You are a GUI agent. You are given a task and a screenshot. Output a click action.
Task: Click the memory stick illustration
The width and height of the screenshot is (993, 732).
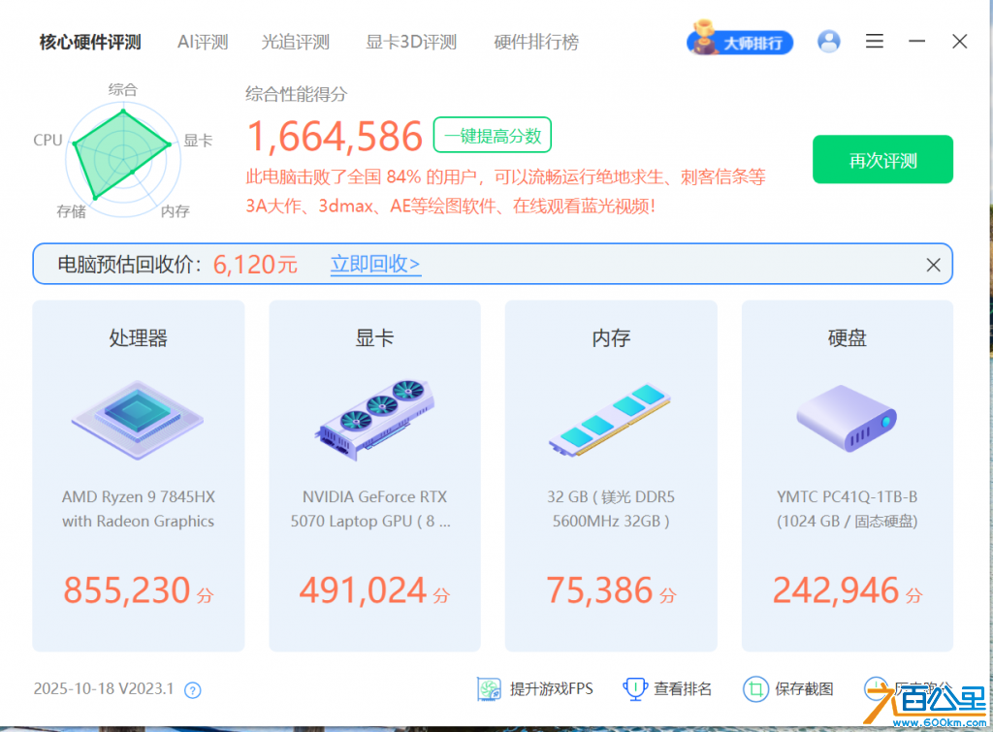pyautogui.click(x=610, y=420)
